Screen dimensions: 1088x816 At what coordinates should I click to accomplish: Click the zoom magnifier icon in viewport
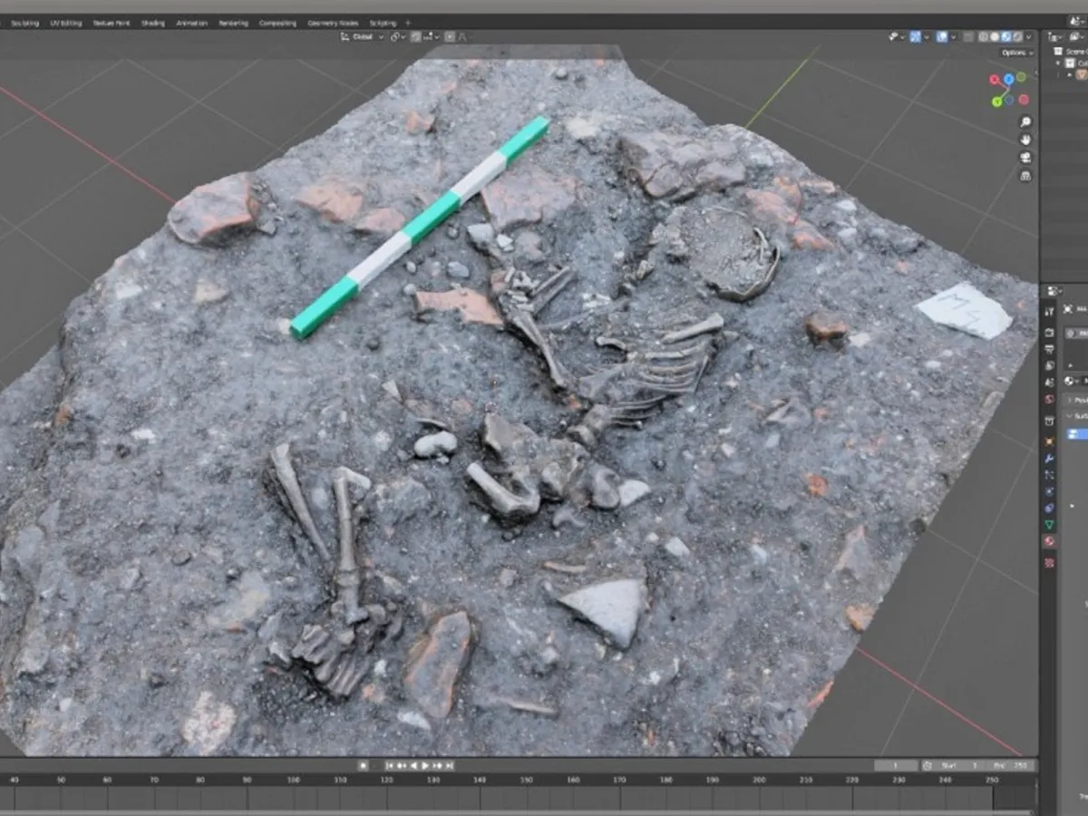point(1025,121)
